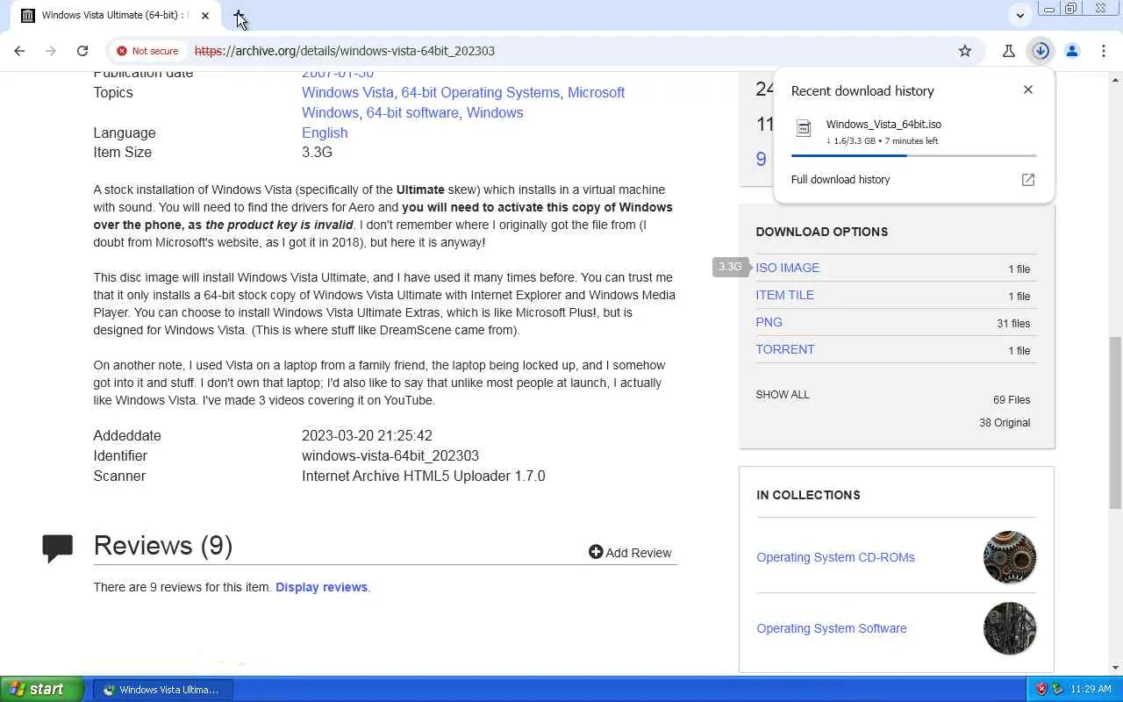Click Add Review text

click(x=639, y=553)
